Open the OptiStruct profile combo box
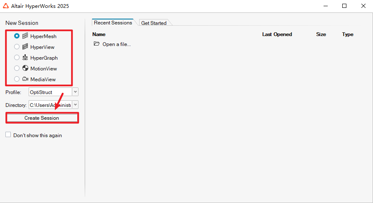Image resolution: width=373 pixels, height=203 pixels. point(50,92)
